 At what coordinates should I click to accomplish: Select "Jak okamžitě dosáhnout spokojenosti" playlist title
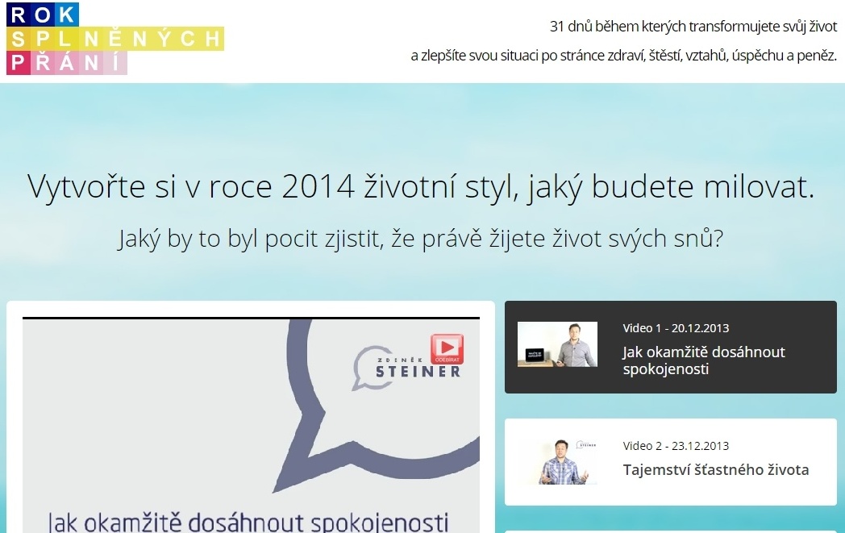[704, 360]
